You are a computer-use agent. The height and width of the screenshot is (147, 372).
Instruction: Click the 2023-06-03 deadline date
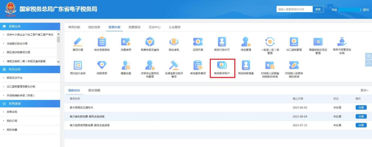[x=300, y=108]
